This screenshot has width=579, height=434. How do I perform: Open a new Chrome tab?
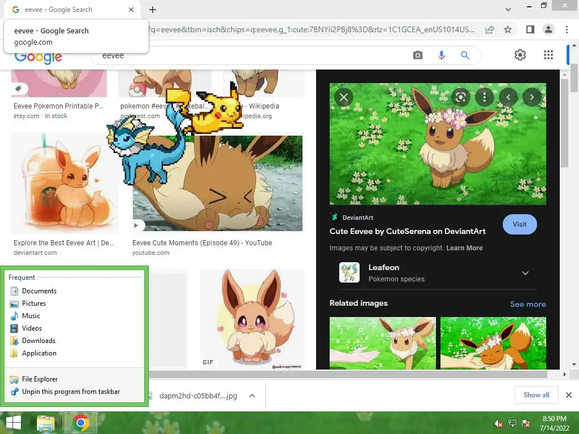pos(153,10)
